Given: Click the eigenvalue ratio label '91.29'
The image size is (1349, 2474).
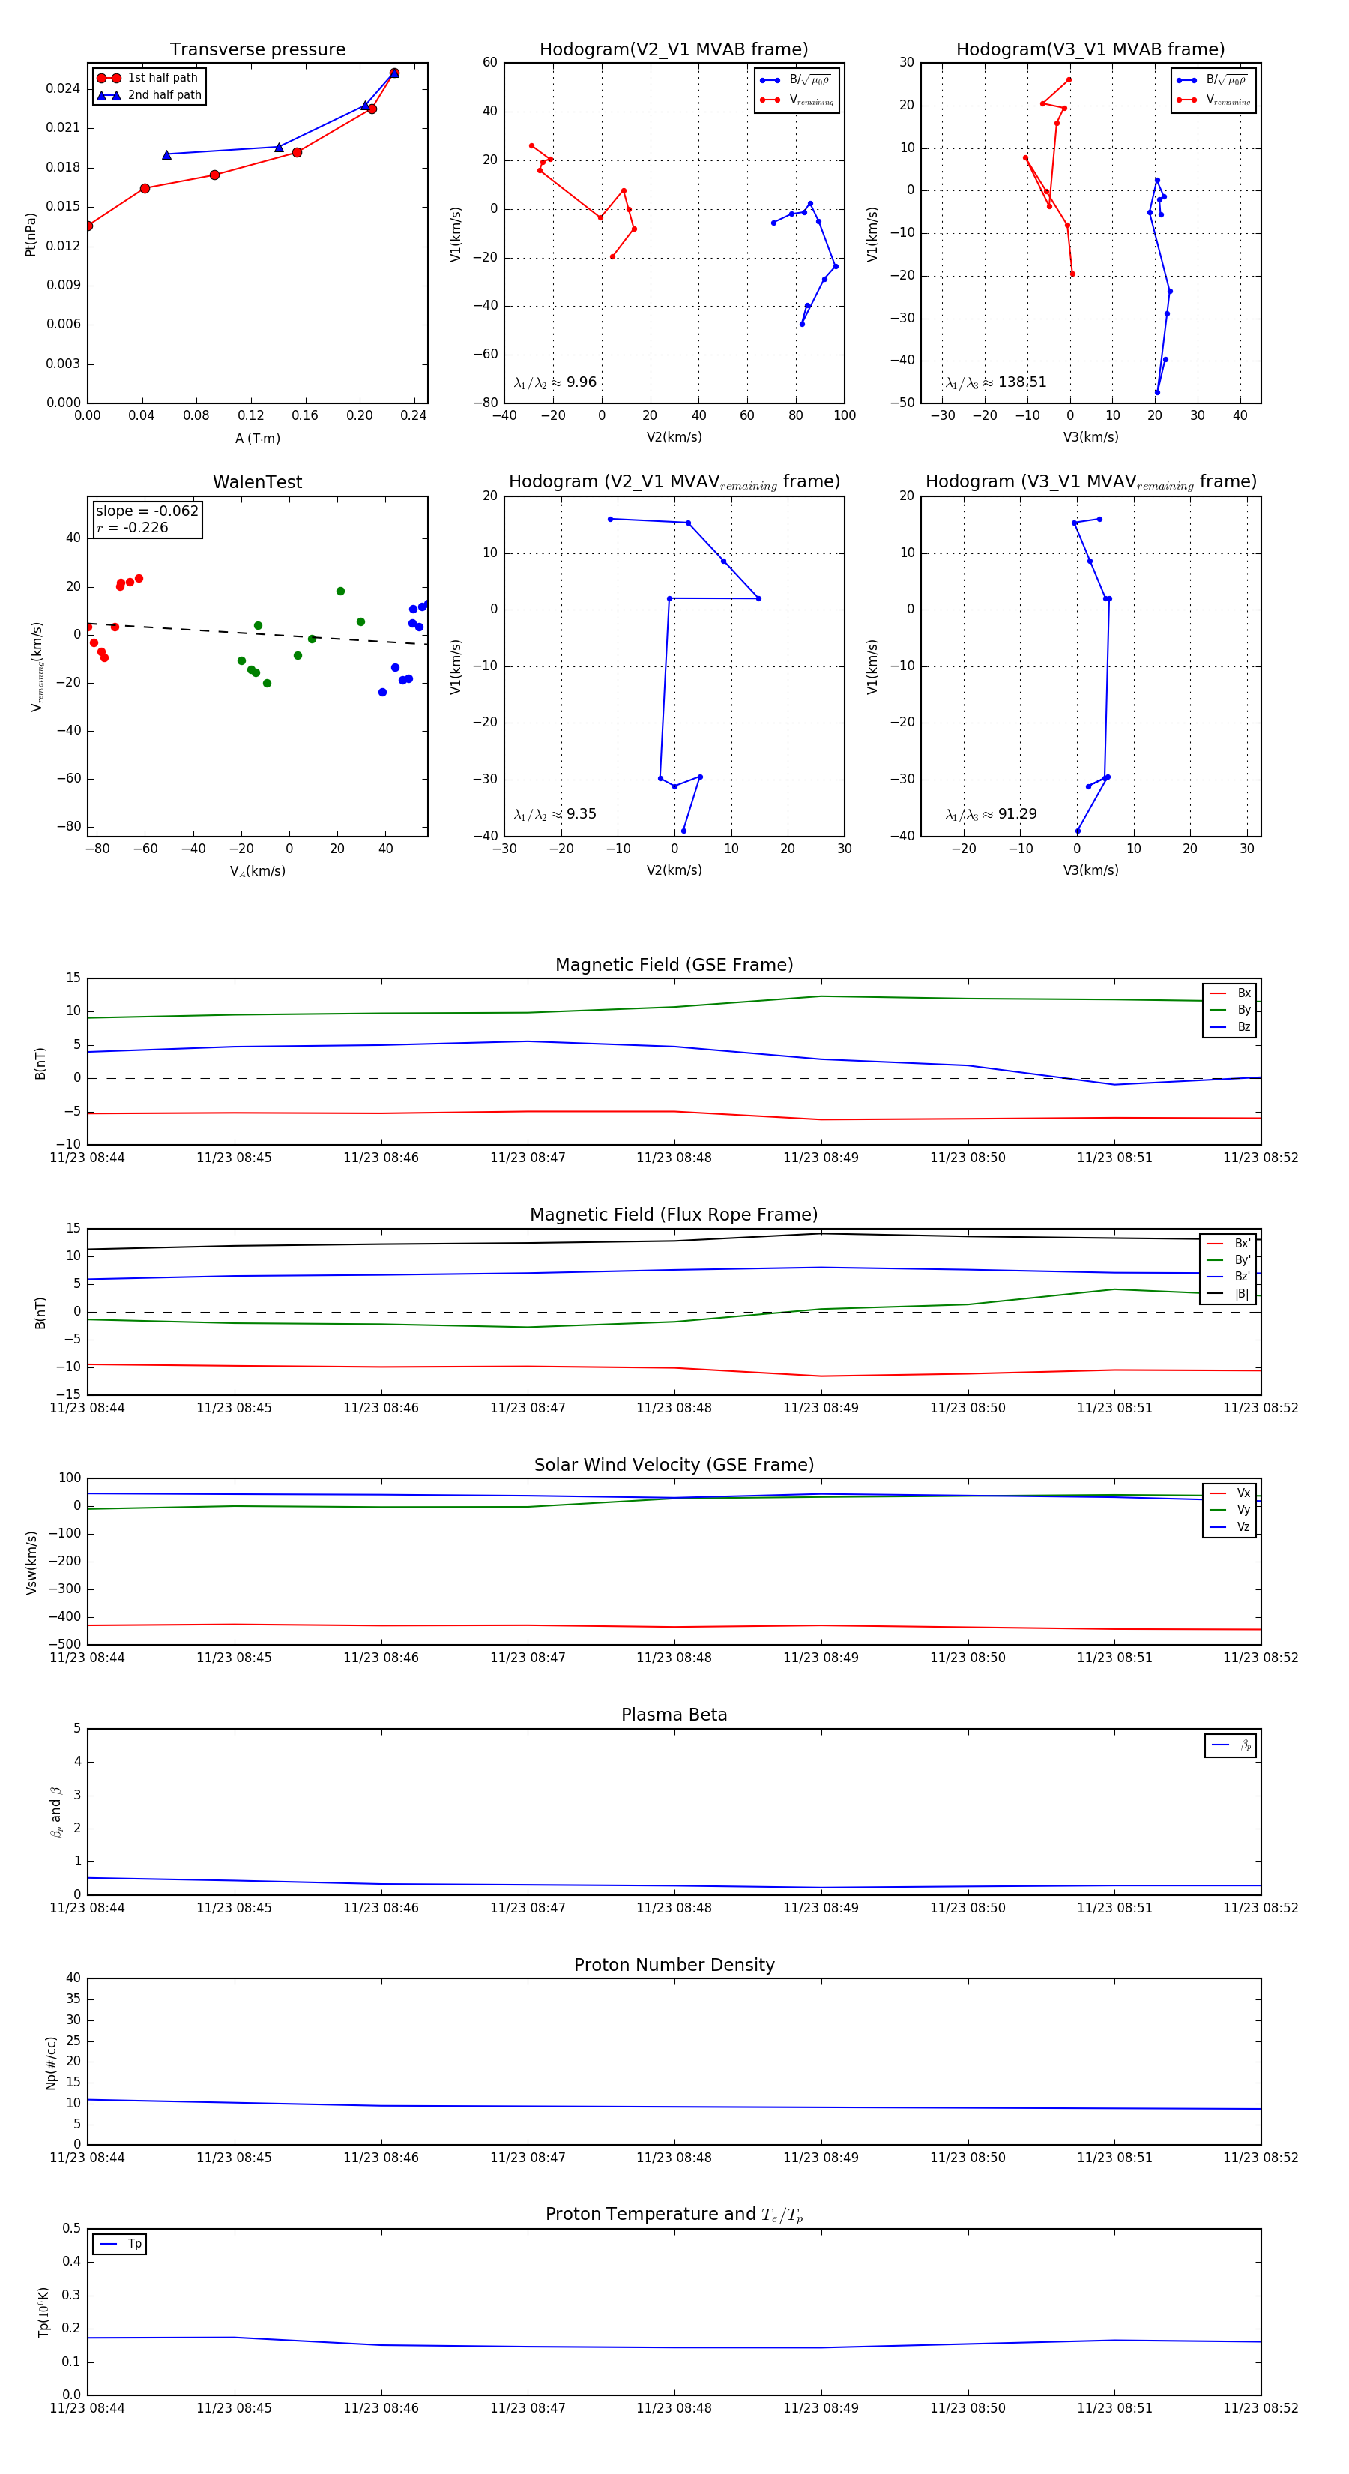Looking at the screenshot, I should click(x=991, y=814).
